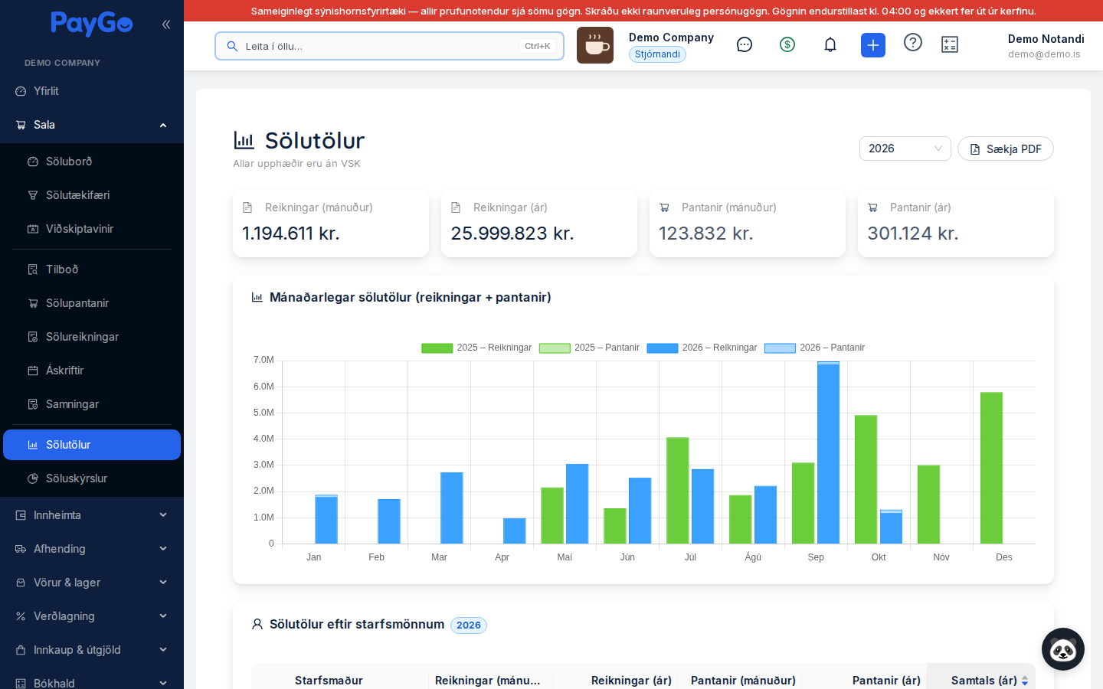
Task: Open the chat messages icon
Action: click(745, 44)
